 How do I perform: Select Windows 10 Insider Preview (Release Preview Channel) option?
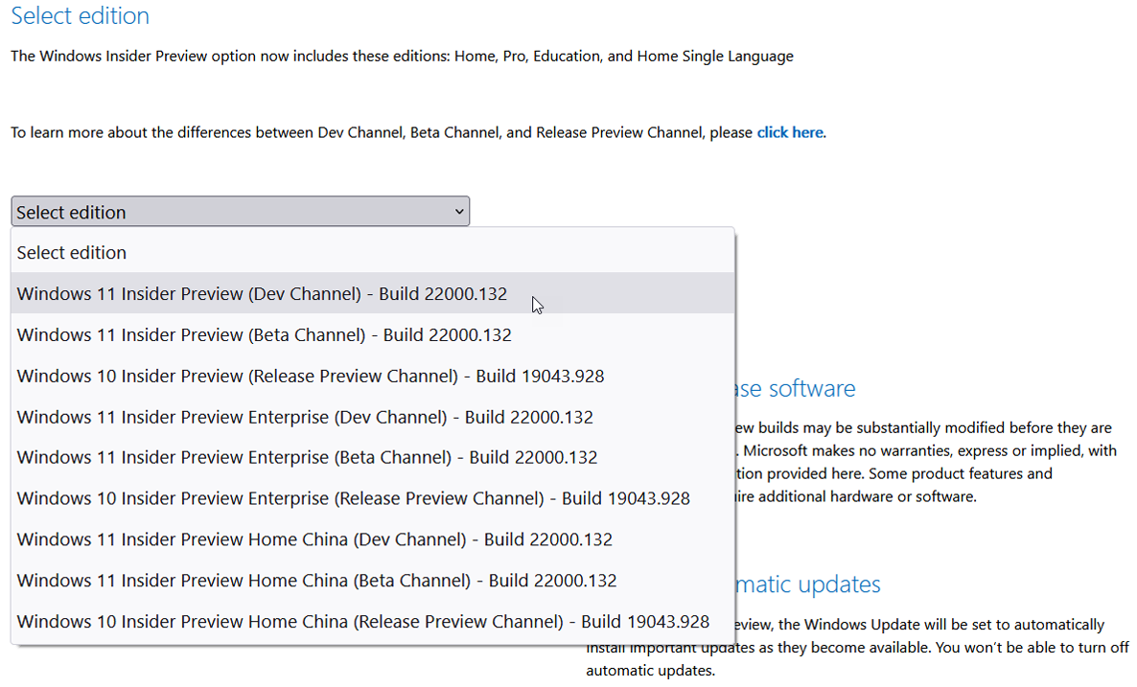(x=373, y=376)
